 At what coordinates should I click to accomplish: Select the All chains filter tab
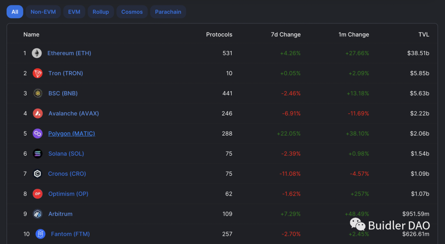click(15, 12)
